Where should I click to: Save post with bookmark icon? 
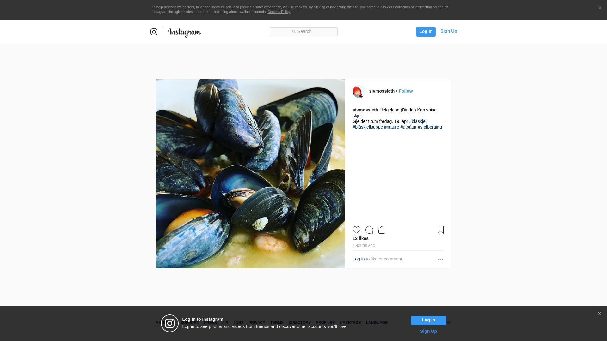coord(440,230)
